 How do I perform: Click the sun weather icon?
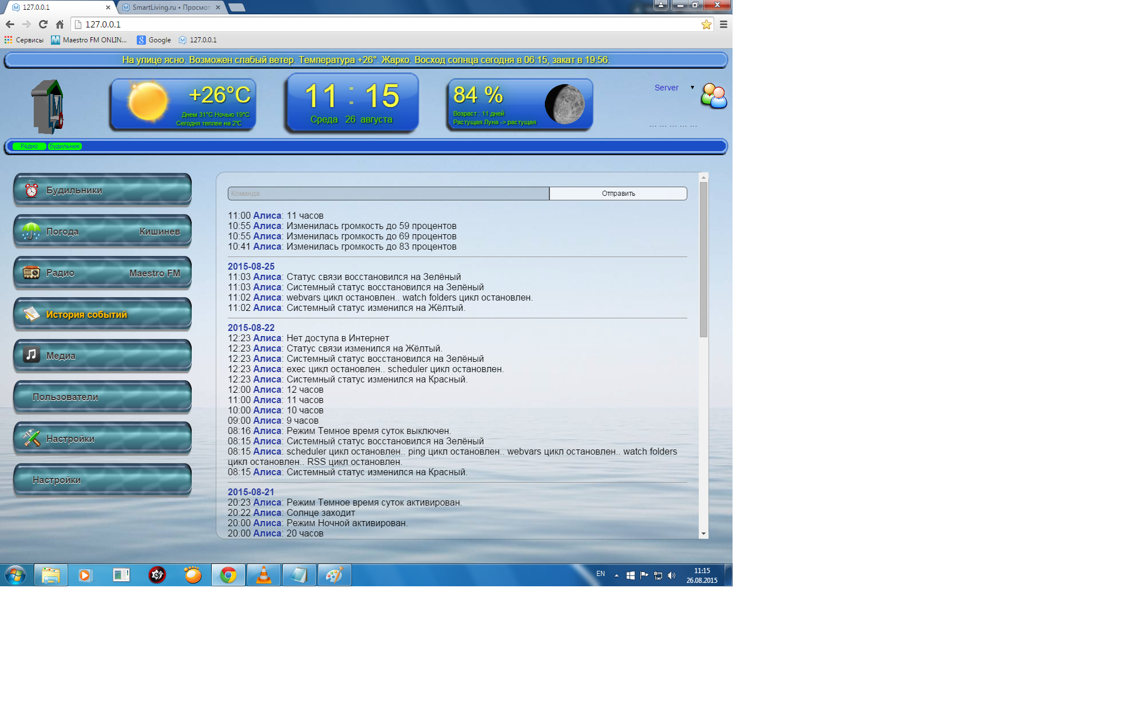pos(148,102)
